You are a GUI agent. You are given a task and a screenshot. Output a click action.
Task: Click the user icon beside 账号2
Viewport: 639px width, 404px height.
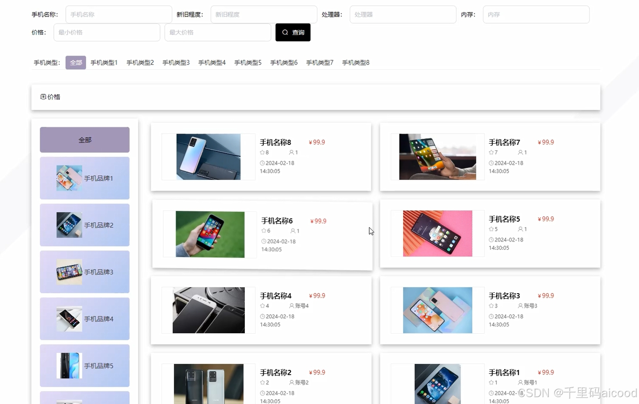pos(291,382)
